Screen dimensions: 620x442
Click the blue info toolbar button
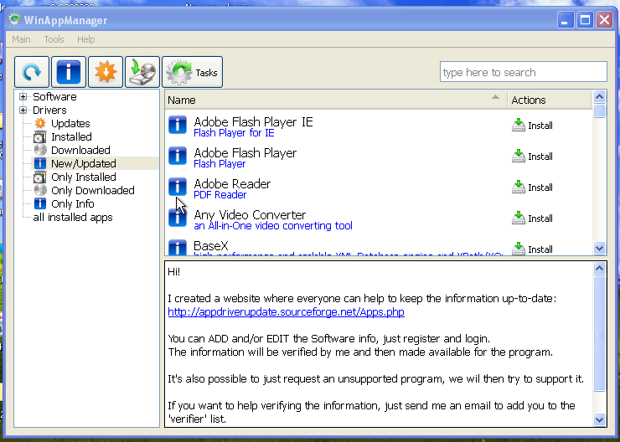click(x=69, y=73)
